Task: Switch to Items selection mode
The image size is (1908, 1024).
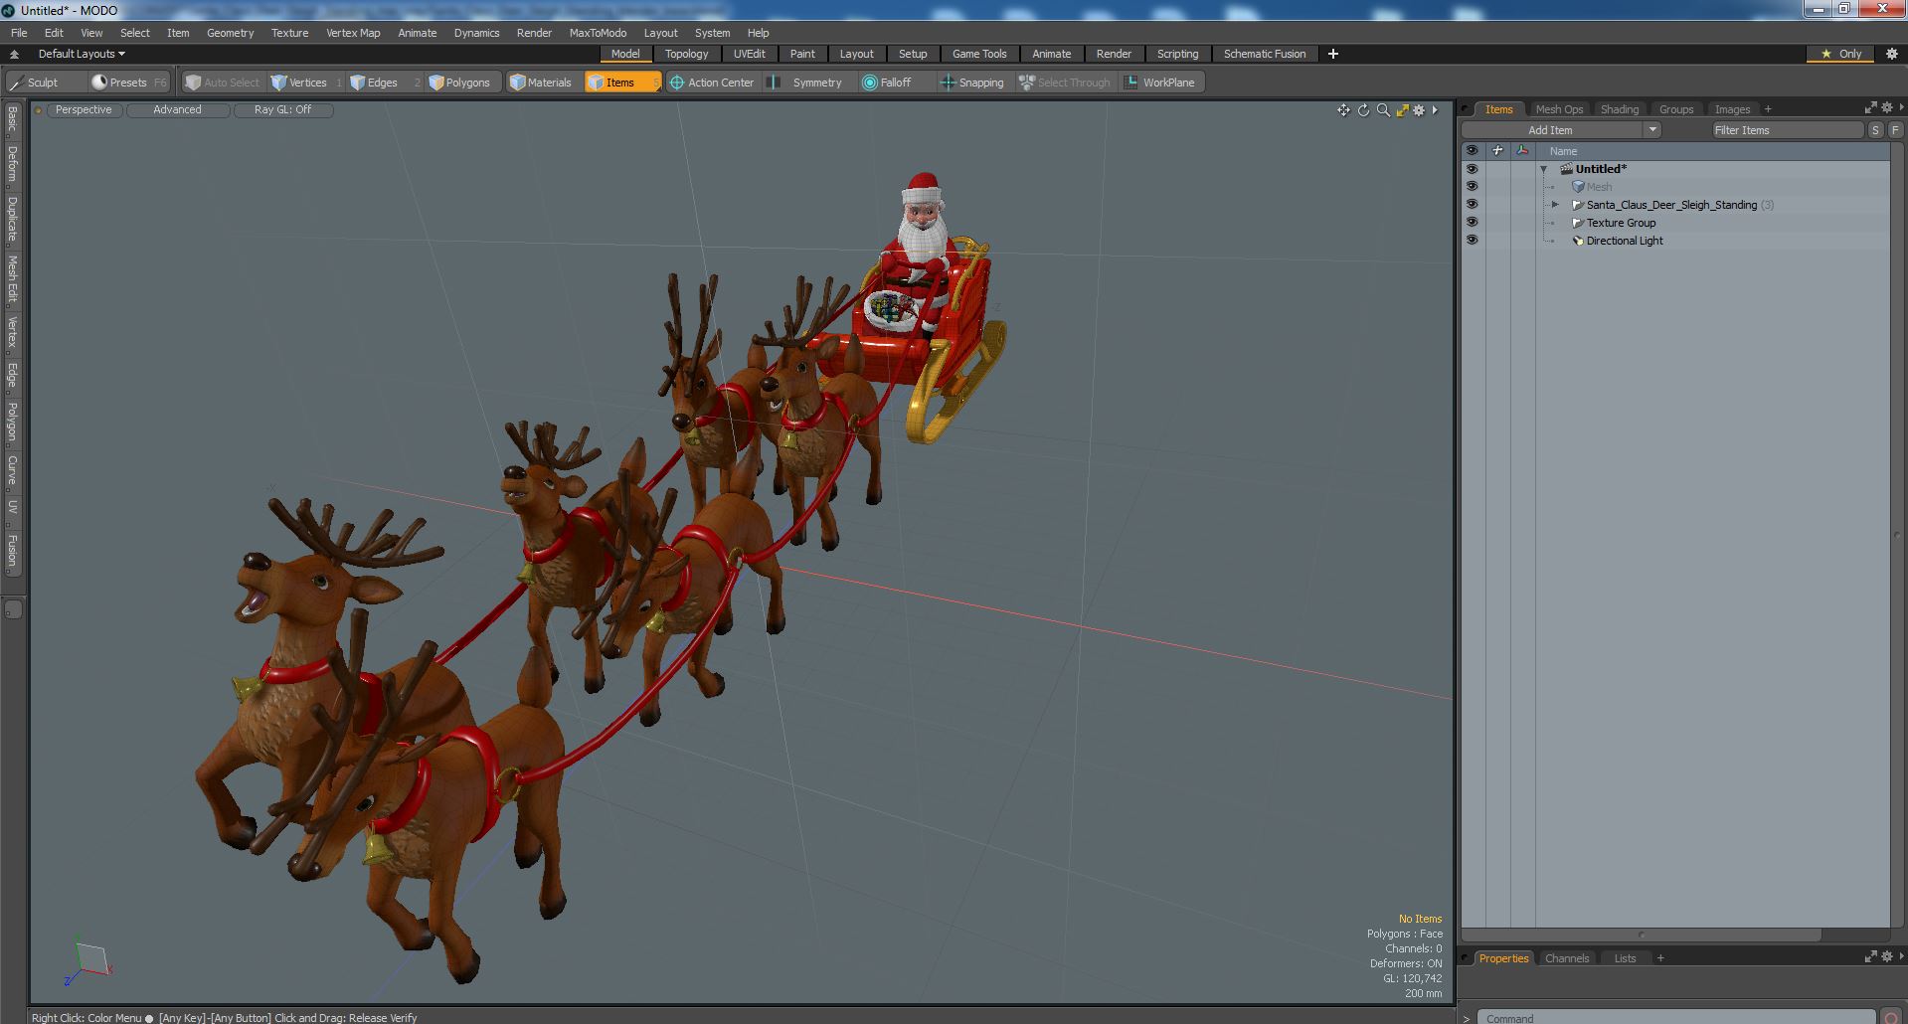Action: (621, 83)
